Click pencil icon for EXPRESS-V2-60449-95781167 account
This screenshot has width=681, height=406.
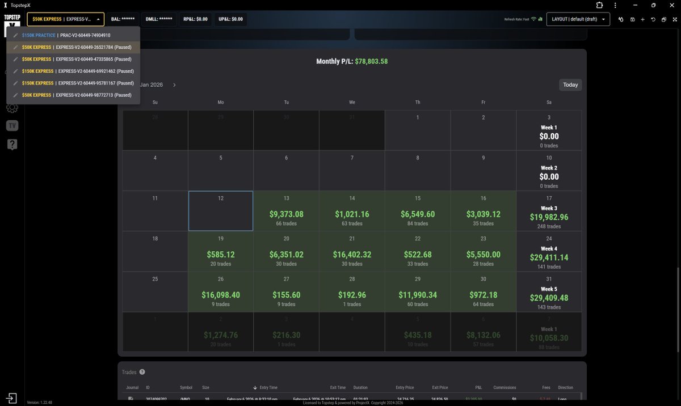[x=15, y=83]
